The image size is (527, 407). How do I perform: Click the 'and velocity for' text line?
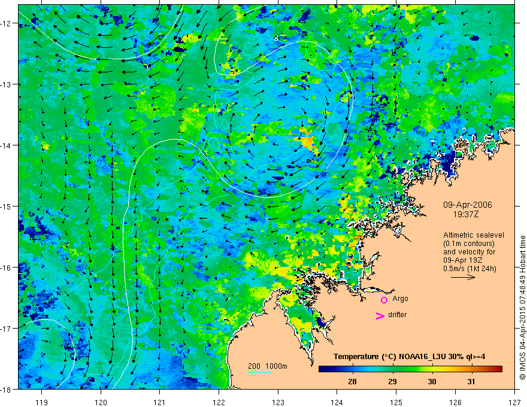(469, 252)
